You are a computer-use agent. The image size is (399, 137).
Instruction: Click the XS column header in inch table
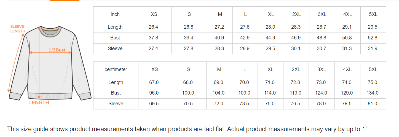click(154, 14)
